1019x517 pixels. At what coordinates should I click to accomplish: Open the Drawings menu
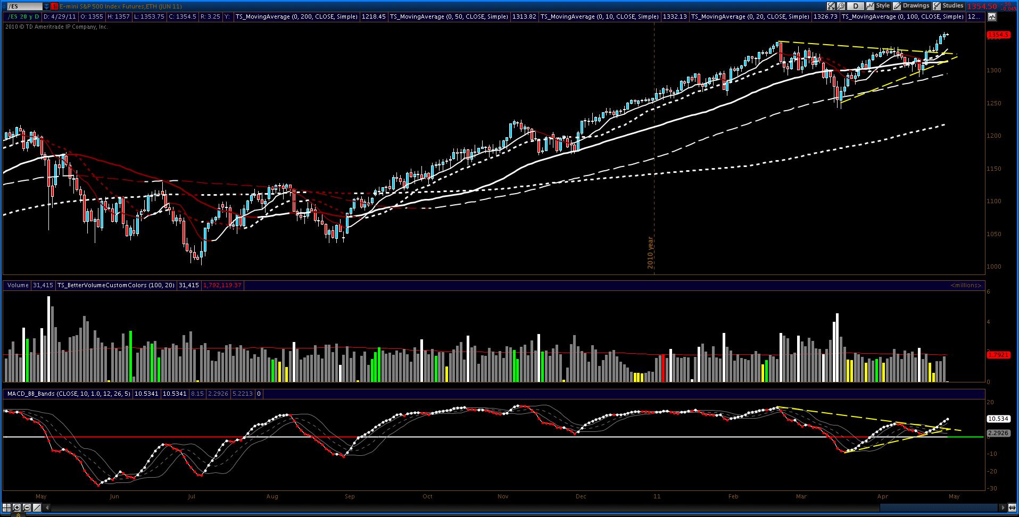[912, 6]
